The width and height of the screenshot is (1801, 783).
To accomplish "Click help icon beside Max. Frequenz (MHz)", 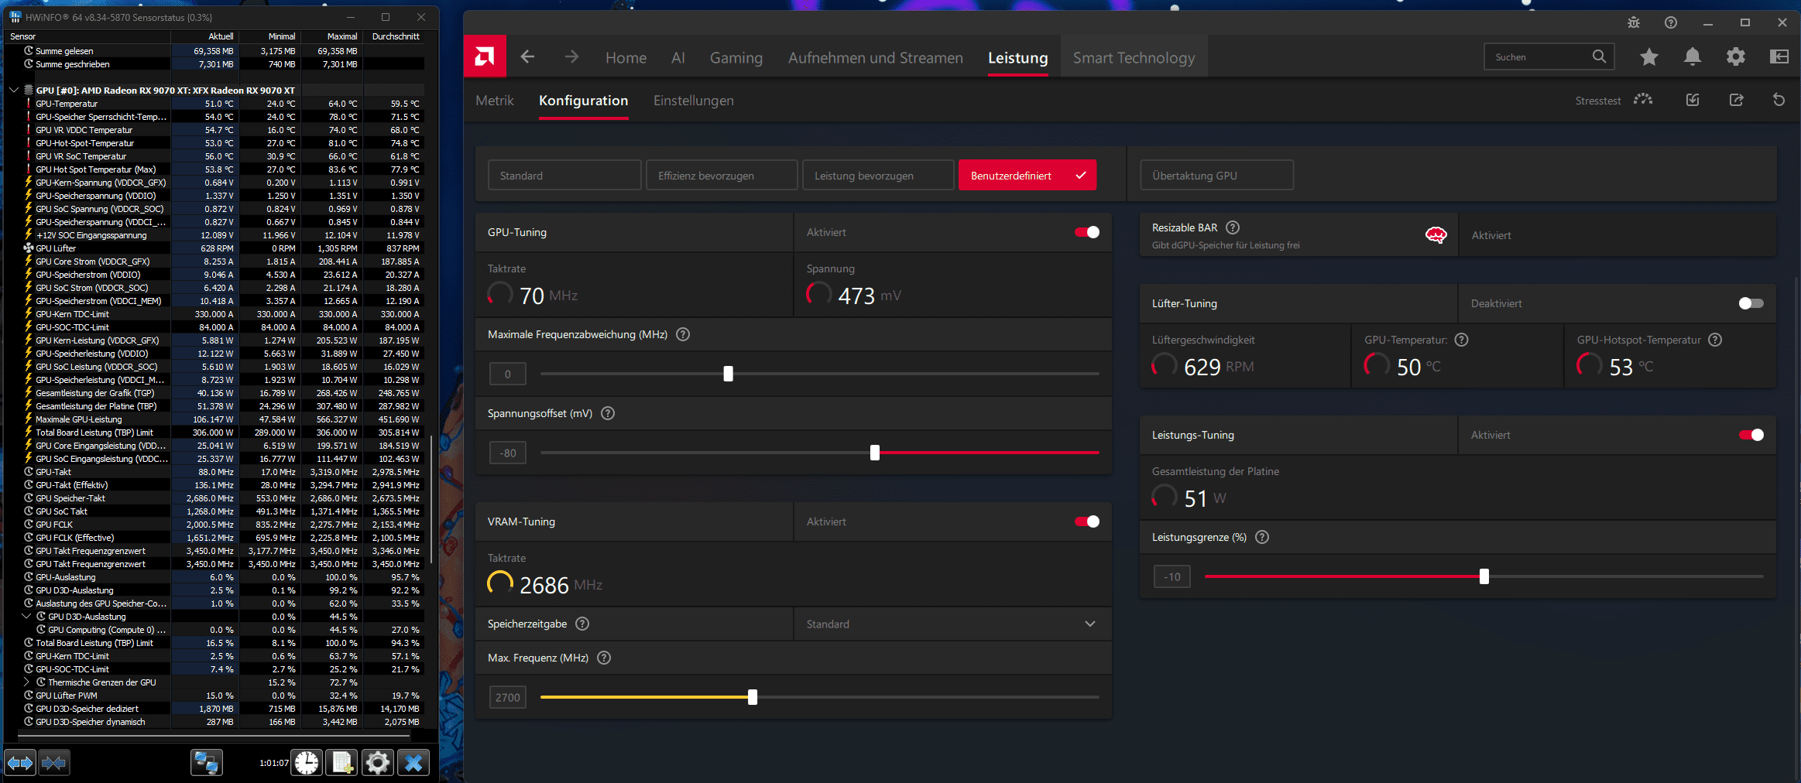I will 604,658.
